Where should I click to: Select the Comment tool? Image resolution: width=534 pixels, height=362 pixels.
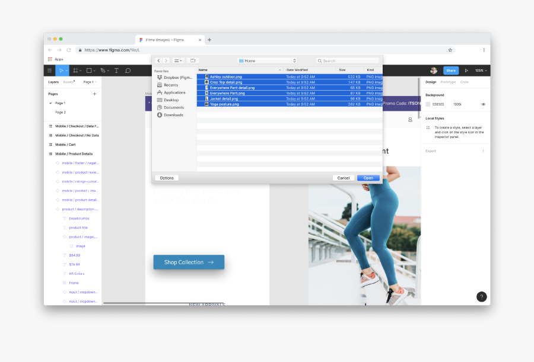128,71
